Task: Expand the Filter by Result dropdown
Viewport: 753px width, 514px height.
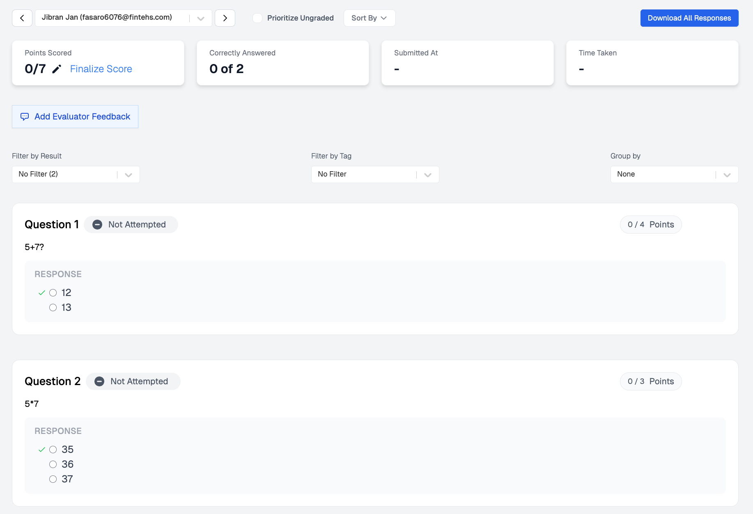Action: click(76, 174)
